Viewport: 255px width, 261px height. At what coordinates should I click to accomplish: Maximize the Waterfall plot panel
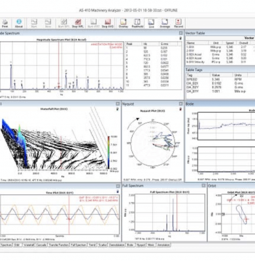[x=118, y=104]
